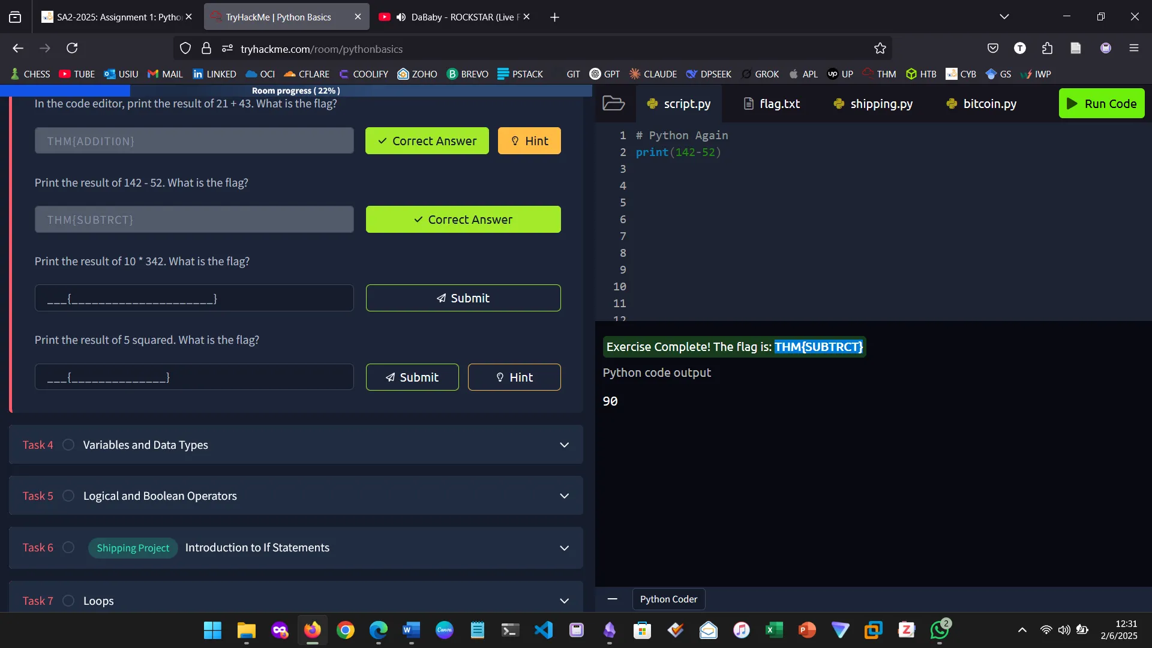Open Visual Studio Code from the taskbar
1152x648 pixels.
point(543,630)
